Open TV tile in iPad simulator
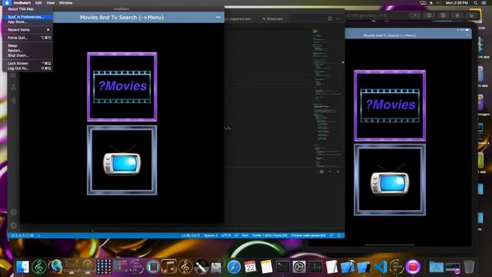 (390, 180)
